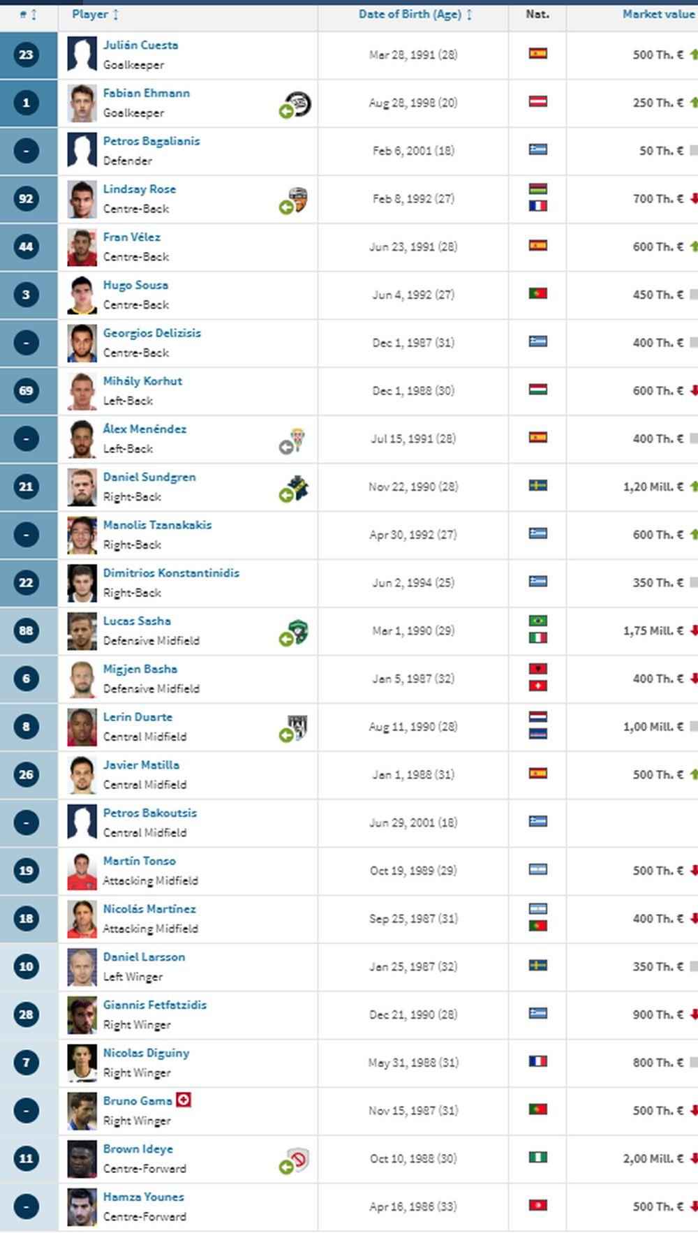Screen dimensions: 698x1233
Task: Click the Market value column header
Action: [x=658, y=14]
